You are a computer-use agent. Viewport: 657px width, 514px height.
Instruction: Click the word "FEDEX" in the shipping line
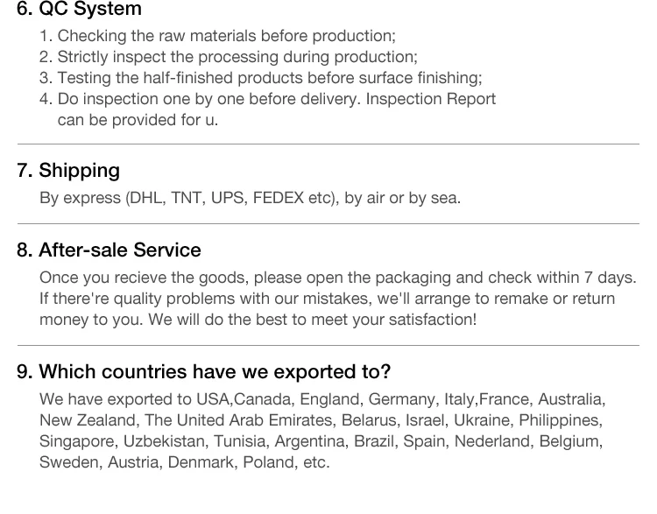point(278,198)
